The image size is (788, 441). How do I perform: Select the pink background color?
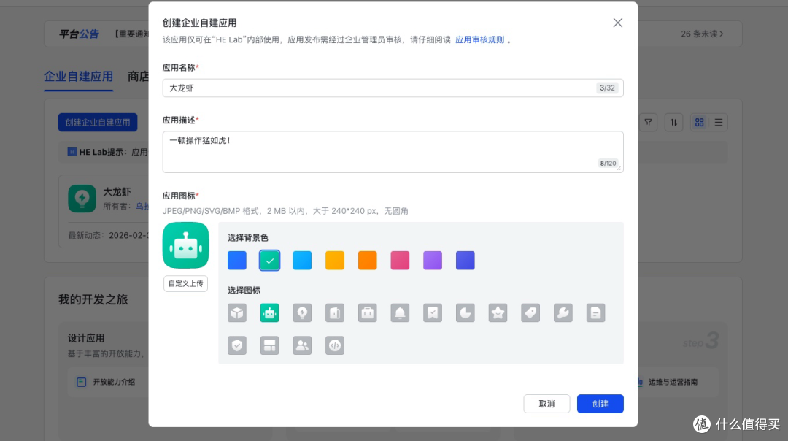coord(400,261)
